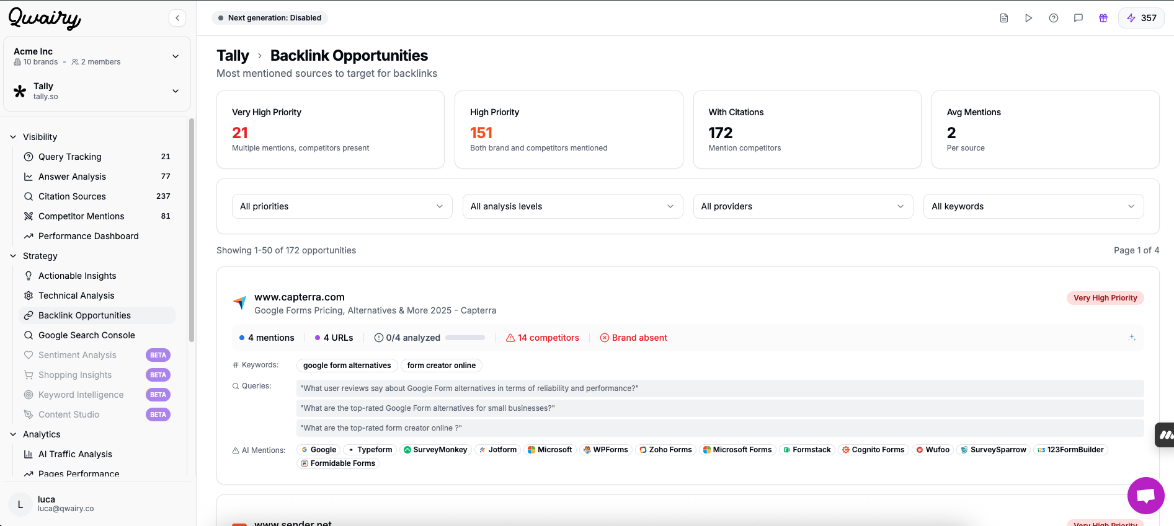Expand the Tally brand selector
Viewport: 1174px width, 526px height.
(97, 91)
